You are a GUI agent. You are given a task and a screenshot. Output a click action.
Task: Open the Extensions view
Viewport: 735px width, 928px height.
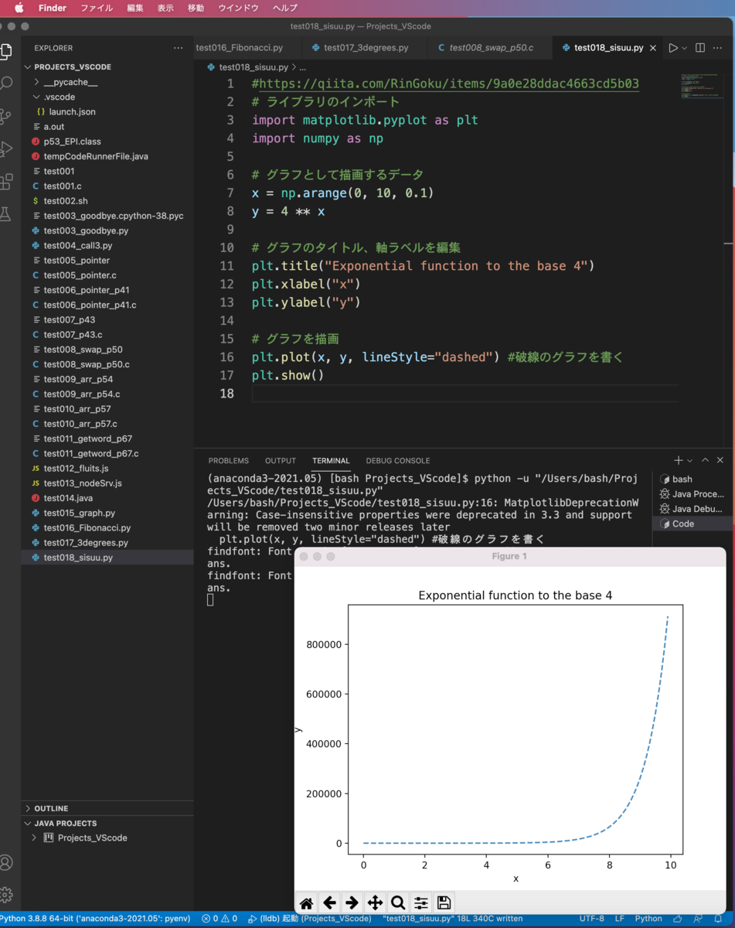(6, 182)
